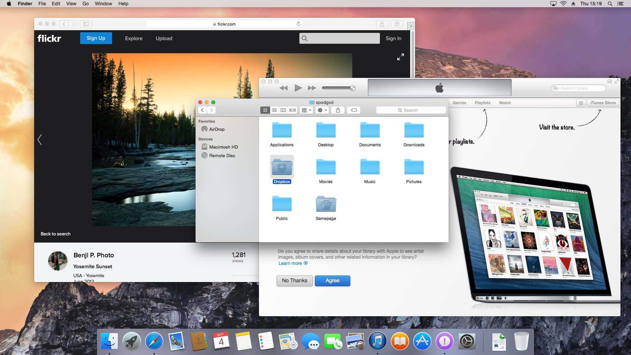This screenshot has width=631, height=355.
Task: Click the No Thanks button
Action: coord(294,280)
